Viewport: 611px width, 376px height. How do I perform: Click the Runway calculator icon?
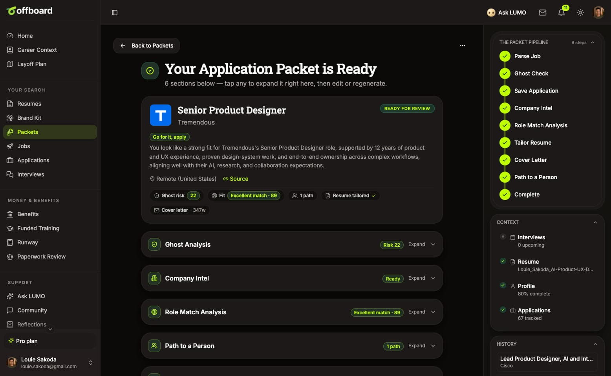[10, 242]
